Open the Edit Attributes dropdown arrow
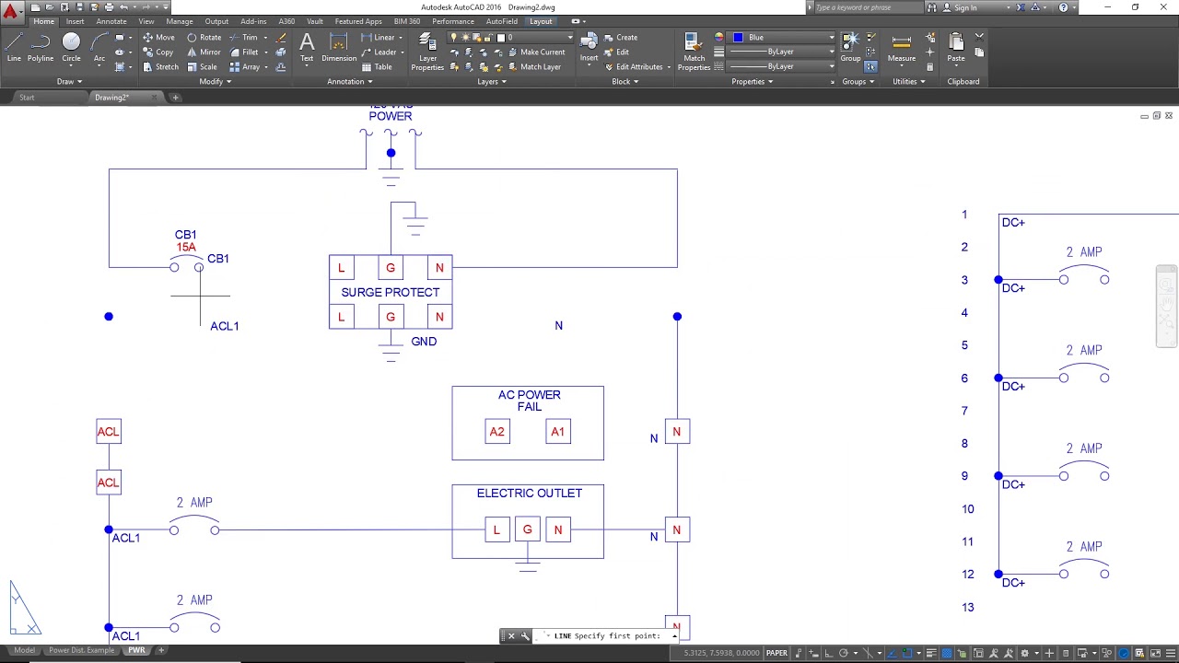 coord(669,67)
